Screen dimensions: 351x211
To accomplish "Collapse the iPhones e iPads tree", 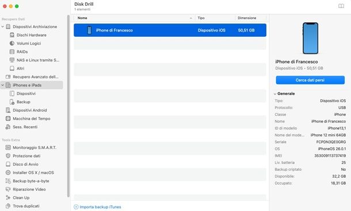I will [3, 85].
